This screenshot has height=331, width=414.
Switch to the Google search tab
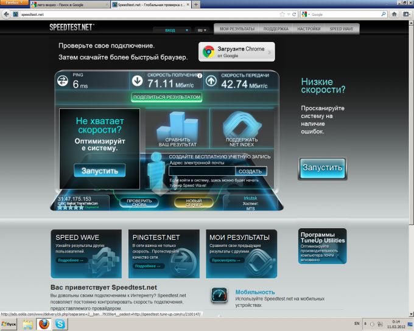tap(69, 5)
